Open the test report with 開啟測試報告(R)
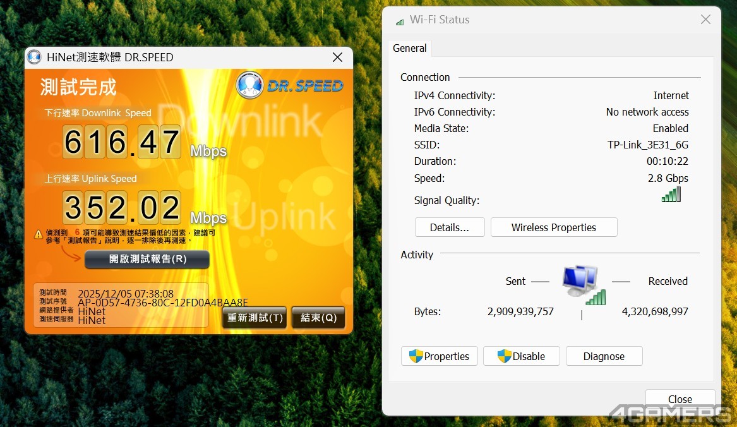Image resolution: width=737 pixels, height=427 pixels. click(x=147, y=260)
